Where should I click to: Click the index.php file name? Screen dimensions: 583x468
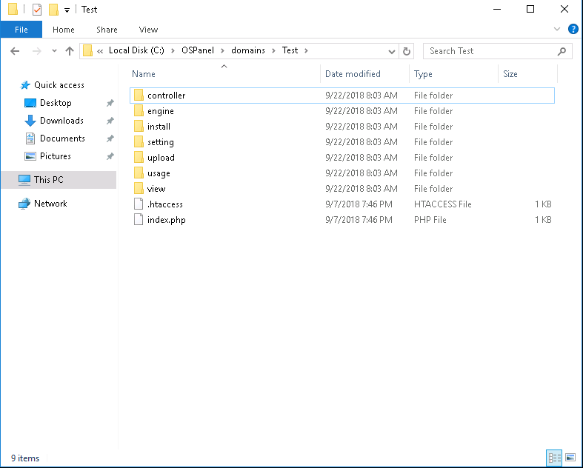tap(166, 220)
